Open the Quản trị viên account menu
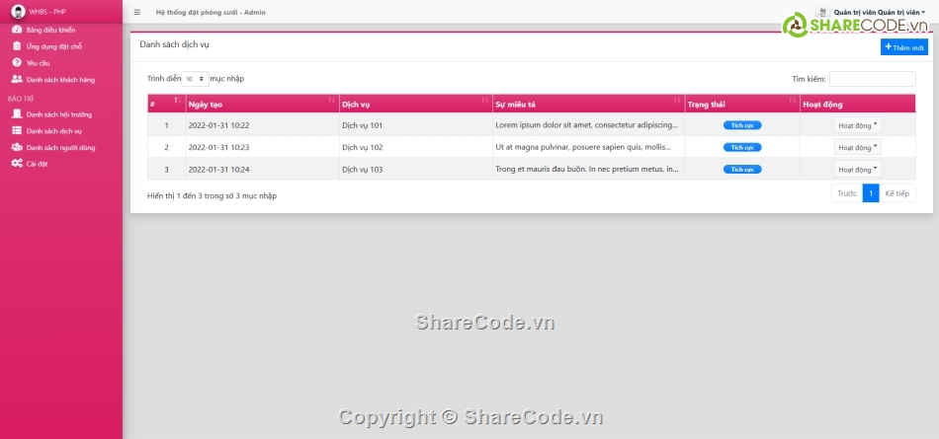The height and width of the screenshot is (439, 939). [x=870, y=12]
